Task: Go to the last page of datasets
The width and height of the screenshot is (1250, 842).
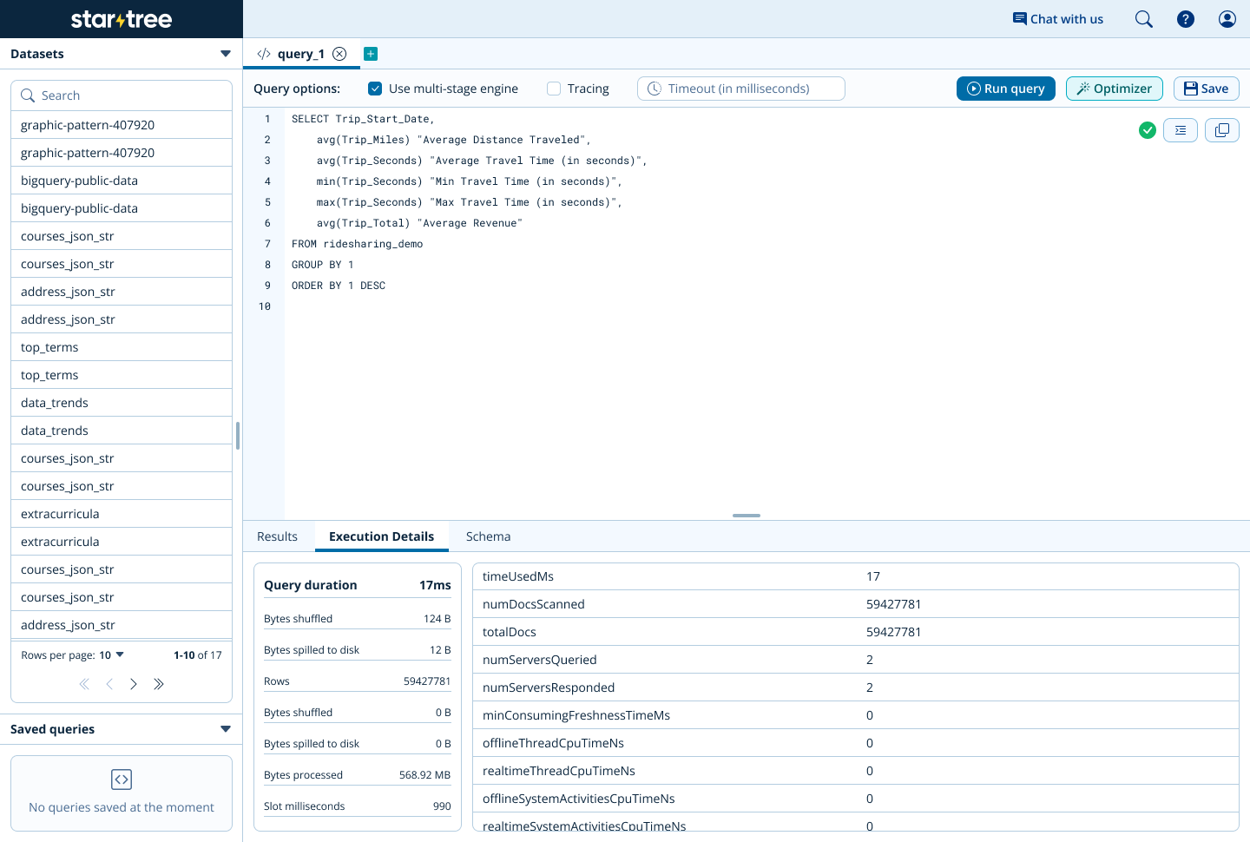Action: pyautogui.click(x=159, y=684)
